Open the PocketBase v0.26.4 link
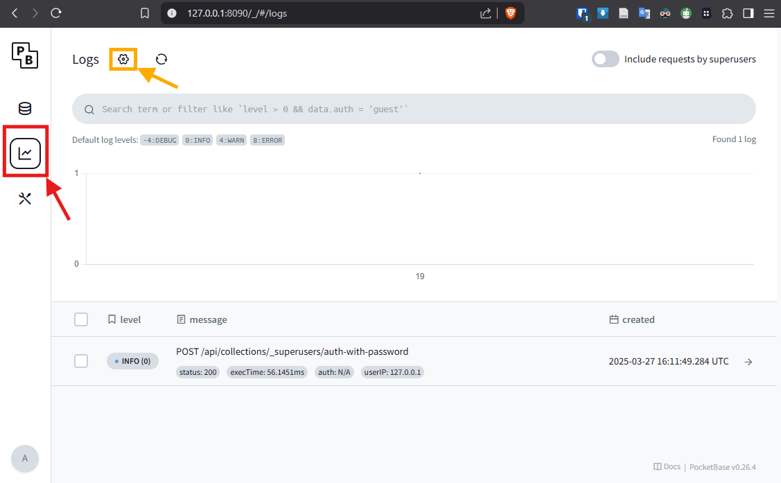 tap(723, 467)
